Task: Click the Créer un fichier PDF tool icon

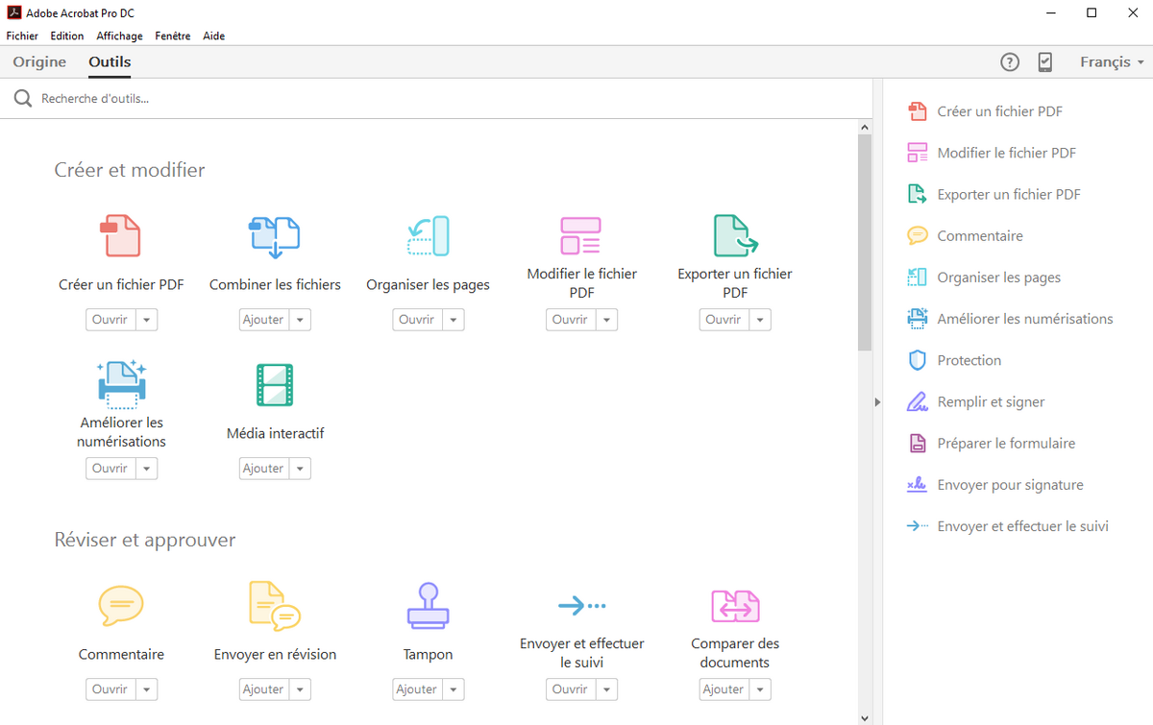Action: click(121, 235)
